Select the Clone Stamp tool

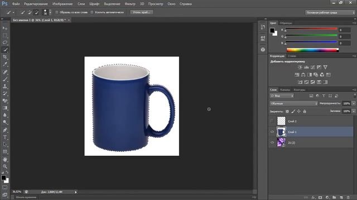(5, 87)
